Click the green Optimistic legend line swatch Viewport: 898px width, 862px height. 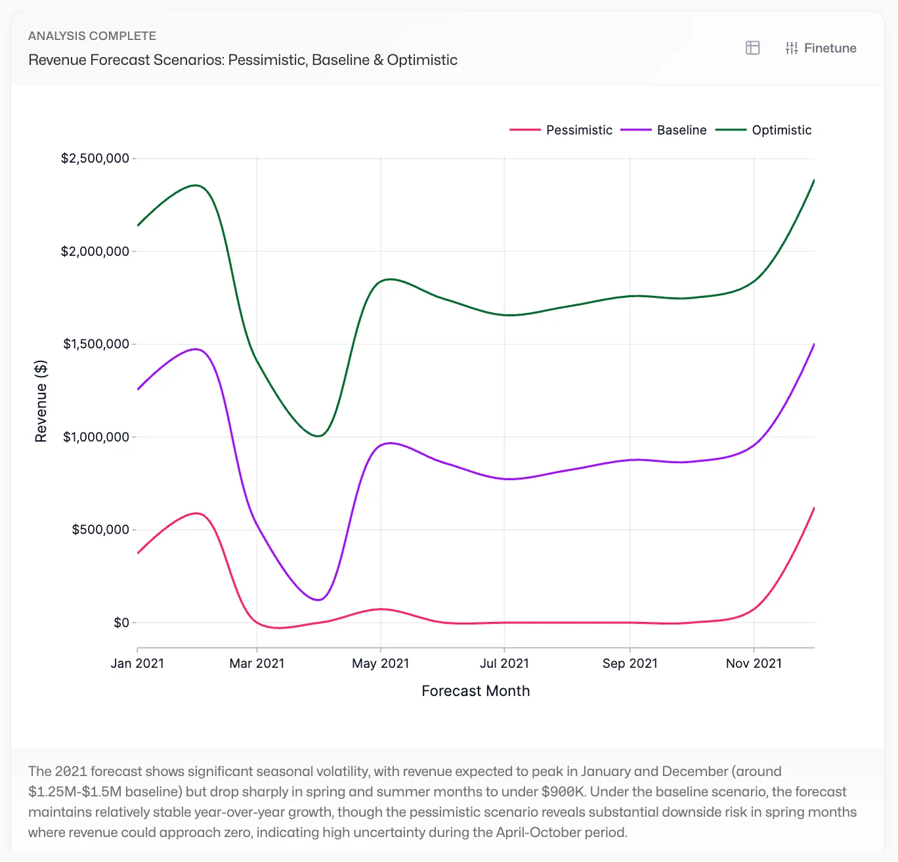click(x=731, y=130)
